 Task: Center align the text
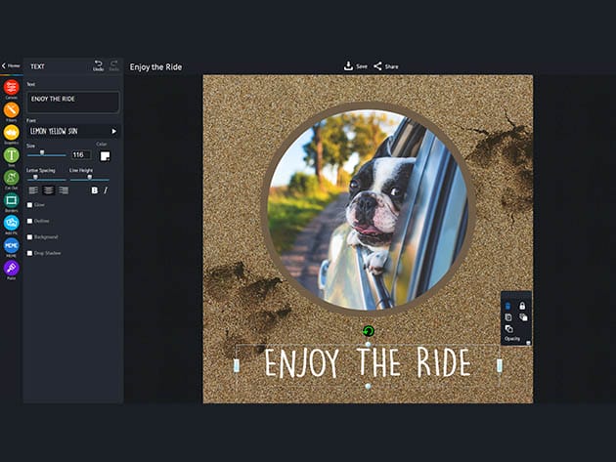tap(48, 190)
